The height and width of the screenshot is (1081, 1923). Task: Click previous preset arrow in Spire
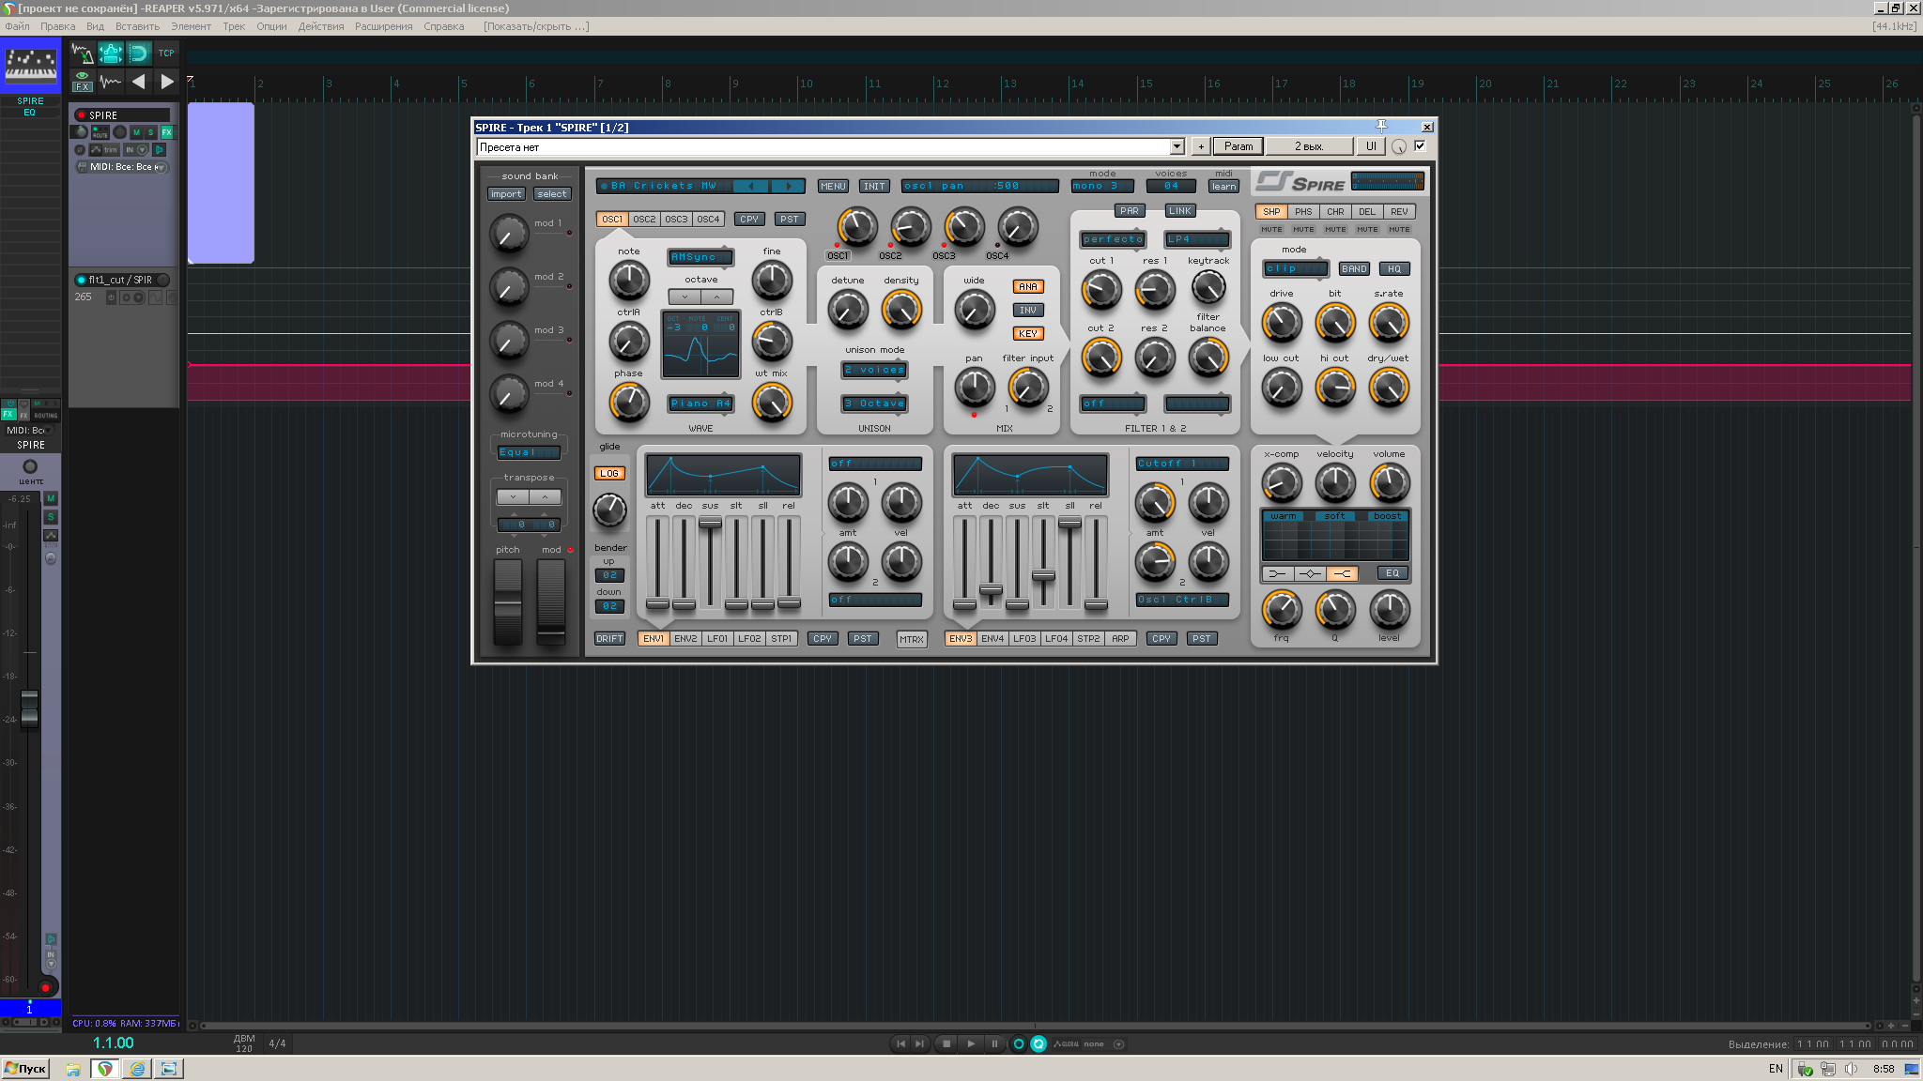pyautogui.click(x=750, y=186)
